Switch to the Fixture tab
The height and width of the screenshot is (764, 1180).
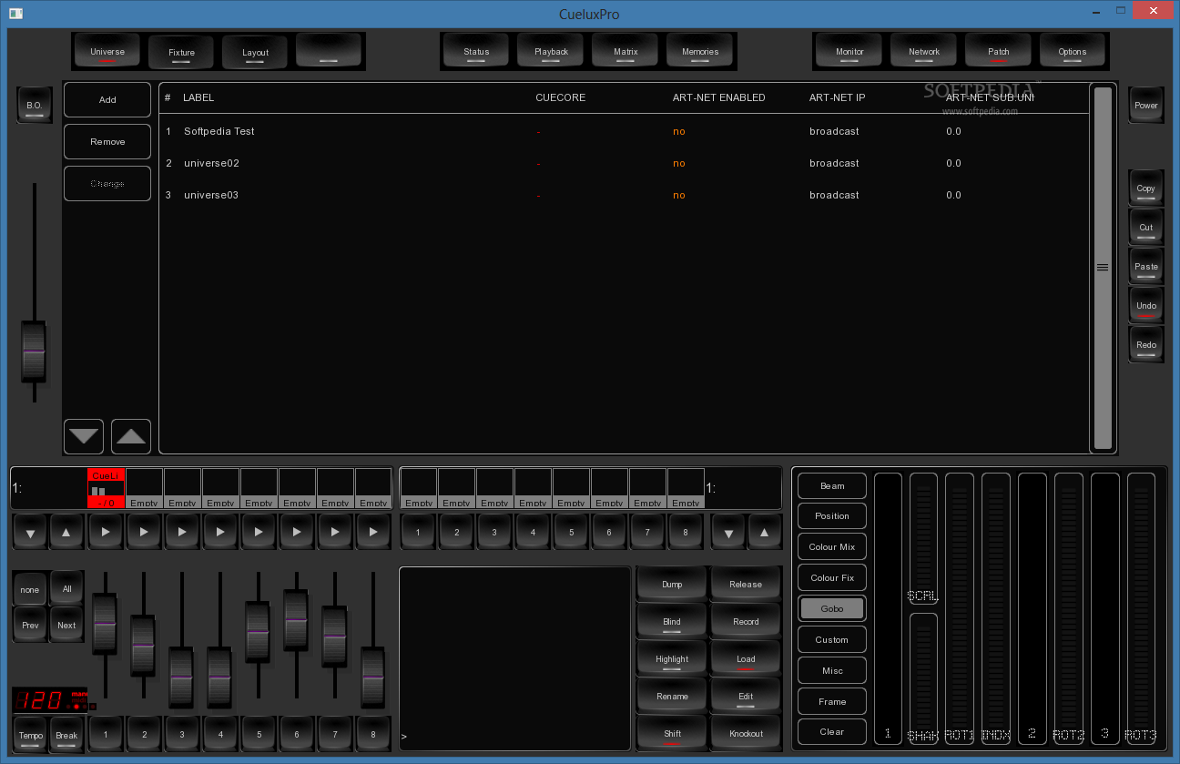181,52
